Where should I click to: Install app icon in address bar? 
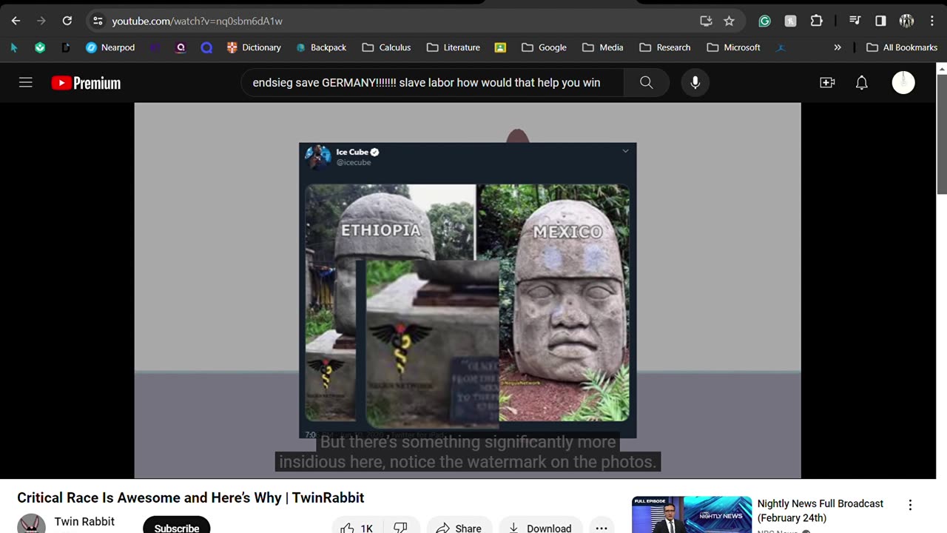(706, 21)
